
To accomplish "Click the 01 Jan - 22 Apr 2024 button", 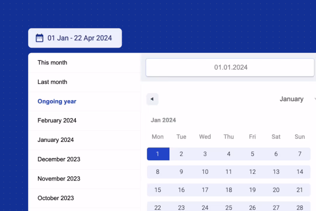I will point(75,38).
